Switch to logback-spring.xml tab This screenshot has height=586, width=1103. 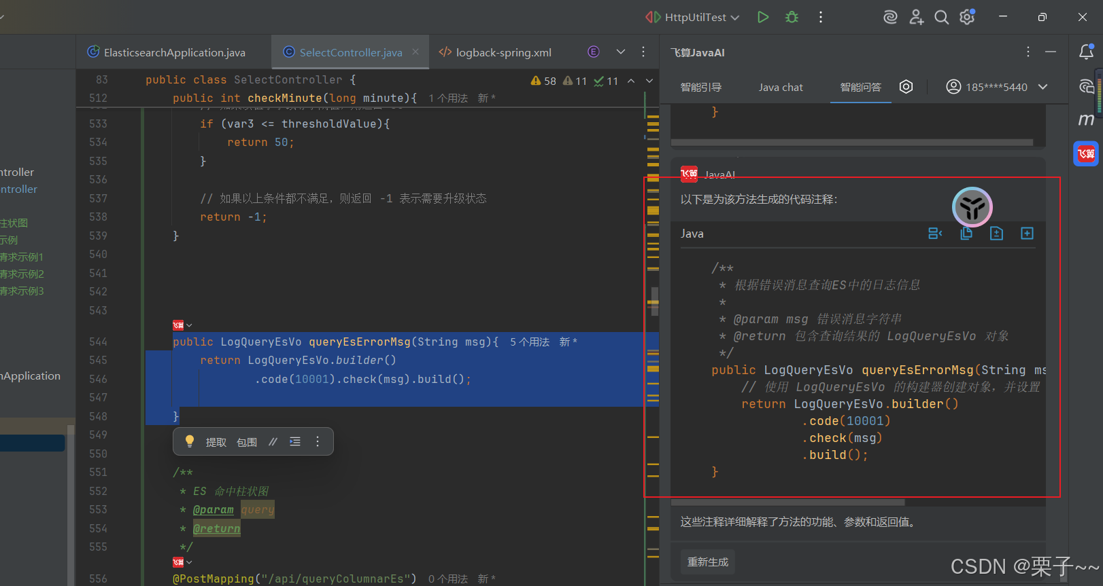495,52
